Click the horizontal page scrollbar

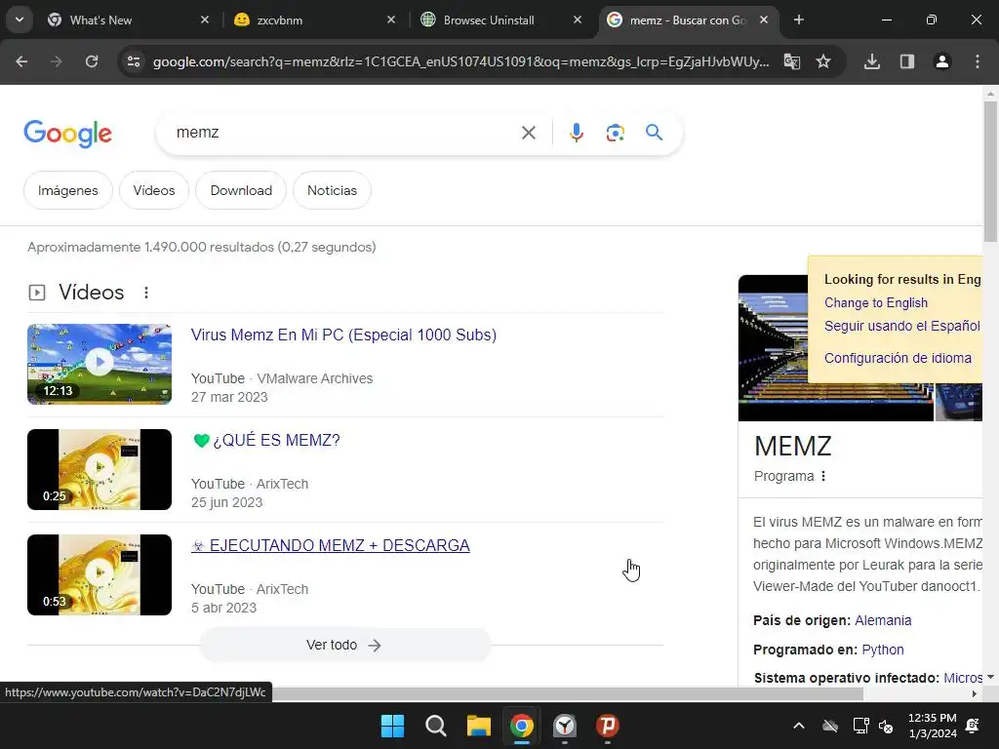pos(567,693)
